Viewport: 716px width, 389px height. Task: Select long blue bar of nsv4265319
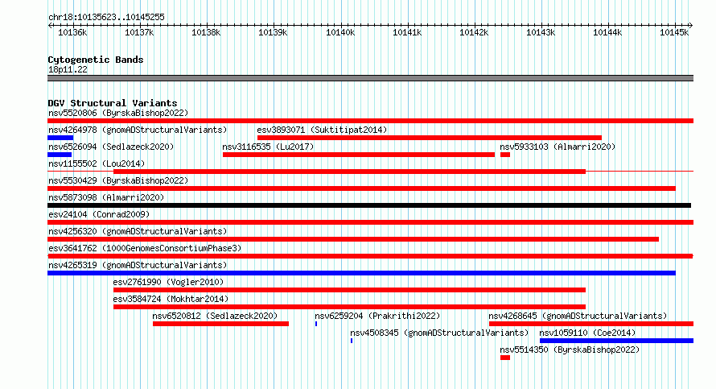(x=362, y=273)
